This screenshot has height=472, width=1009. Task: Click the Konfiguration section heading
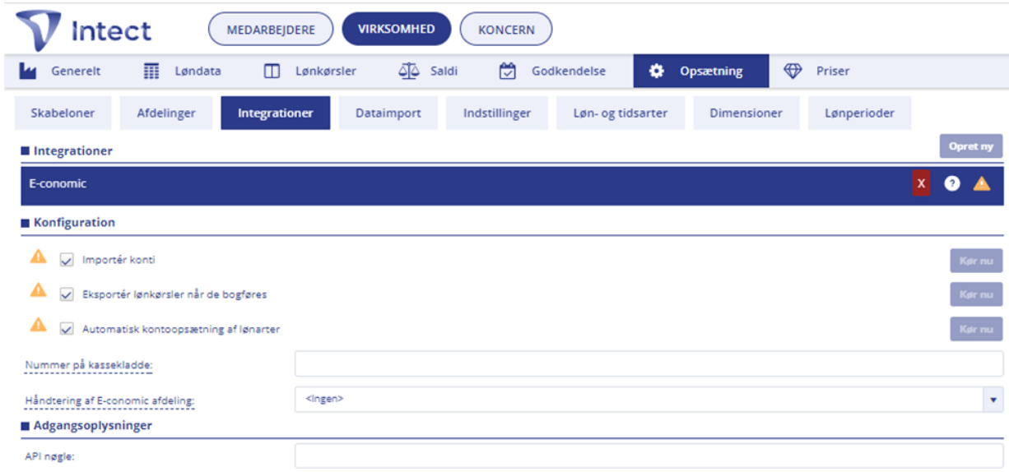point(74,223)
